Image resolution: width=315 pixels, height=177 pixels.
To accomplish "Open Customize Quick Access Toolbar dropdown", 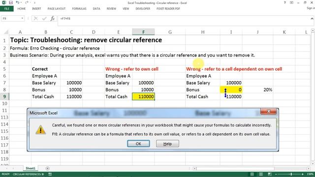I will coord(34,3).
